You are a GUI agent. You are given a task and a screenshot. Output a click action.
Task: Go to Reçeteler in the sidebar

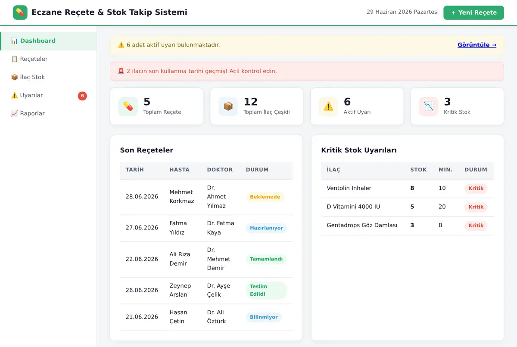(x=48, y=59)
